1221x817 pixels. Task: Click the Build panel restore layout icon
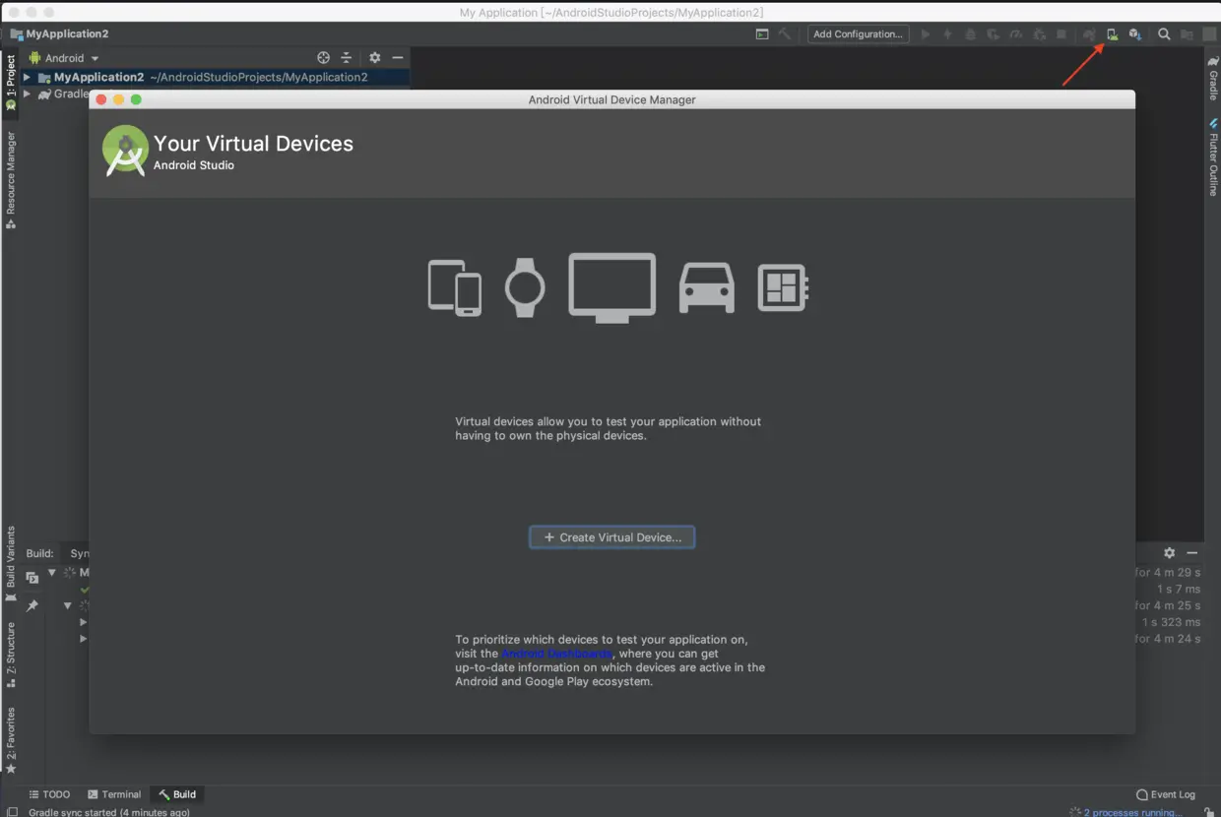tap(32, 578)
